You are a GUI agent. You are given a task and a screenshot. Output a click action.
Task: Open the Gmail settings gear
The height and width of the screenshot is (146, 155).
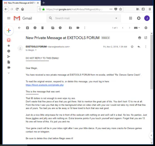pyautogui.click(x=146, y=28)
